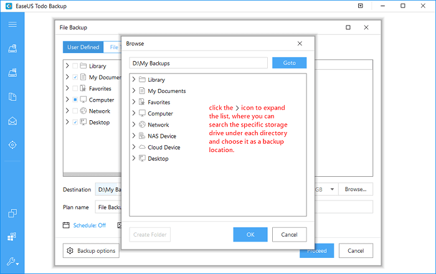The height and width of the screenshot is (274, 436).
Task: Uncheck the My Documents checkbox
Action: tap(75, 77)
